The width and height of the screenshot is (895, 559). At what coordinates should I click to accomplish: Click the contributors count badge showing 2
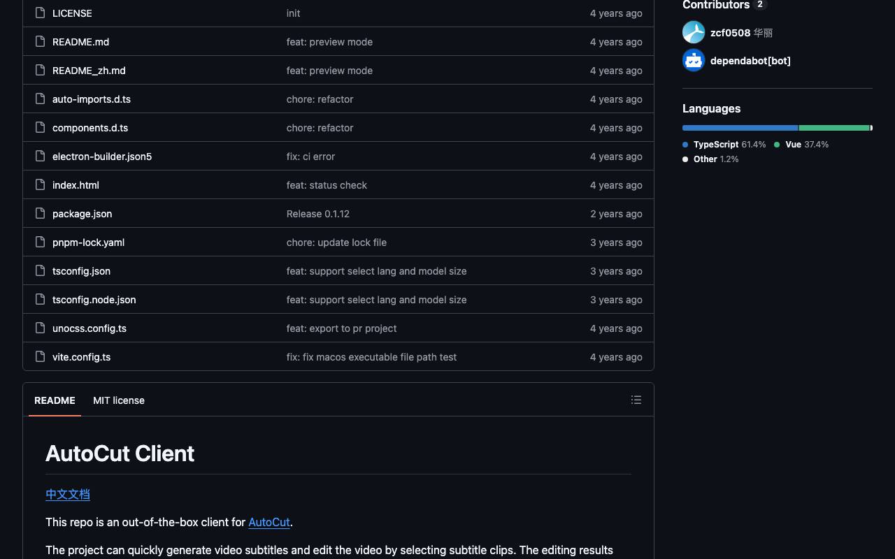[760, 5]
